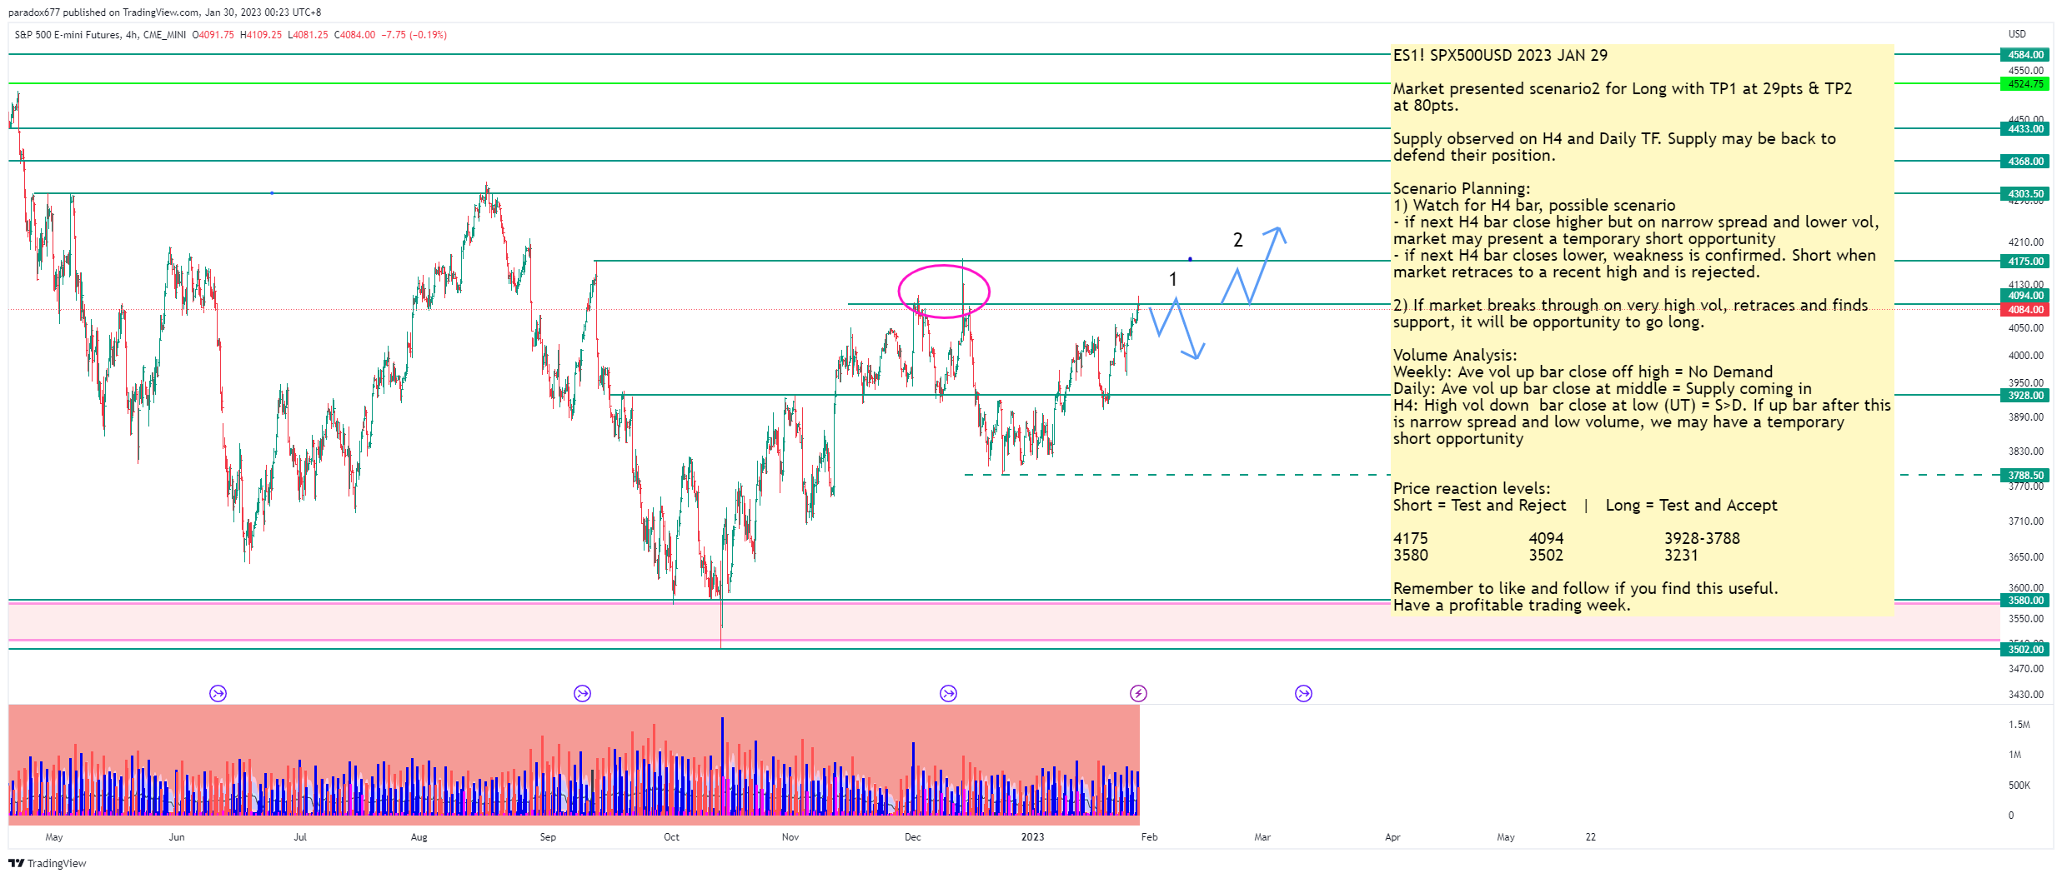The width and height of the screenshot is (2062, 878).
Task: Click the red 4084.00 current price label
Action: pyautogui.click(x=2025, y=310)
